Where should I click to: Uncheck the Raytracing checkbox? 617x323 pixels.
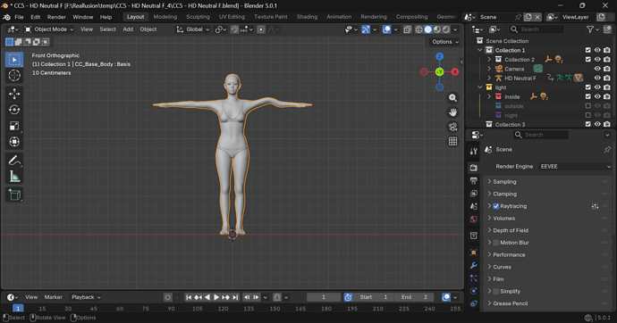pos(495,206)
